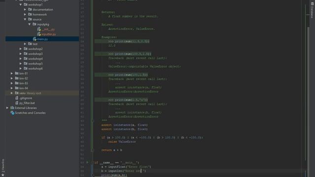Expand the km-03 folder

[x=12, y=83]
